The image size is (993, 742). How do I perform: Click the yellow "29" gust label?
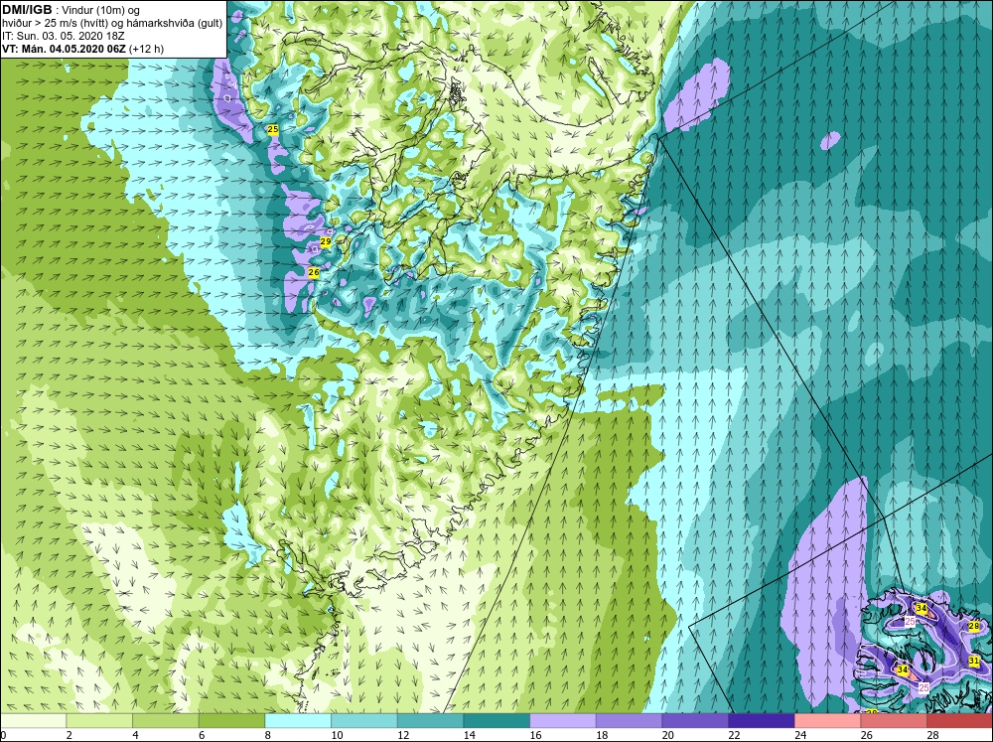[x=326, y=242]
